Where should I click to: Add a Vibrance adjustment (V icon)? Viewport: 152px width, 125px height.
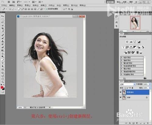click(123, 47)
